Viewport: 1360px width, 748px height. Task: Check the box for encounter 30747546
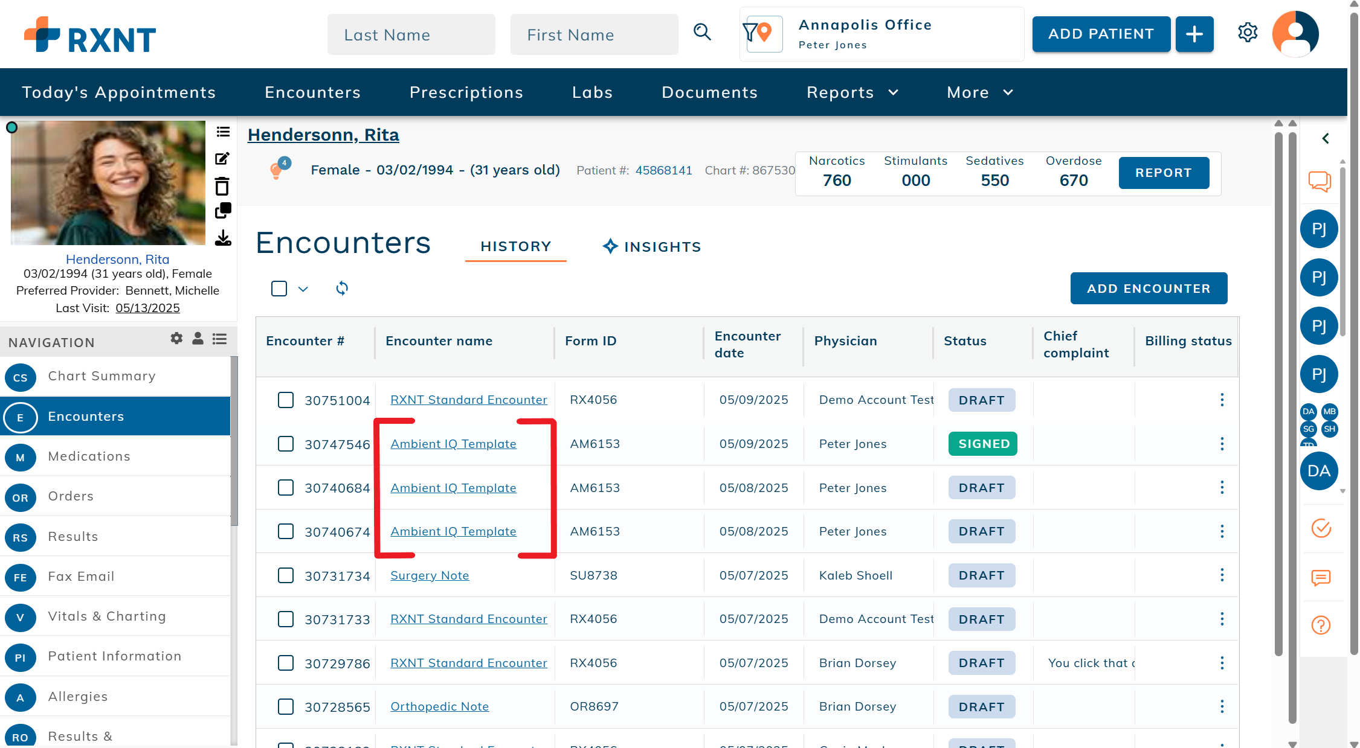[286, 444]
